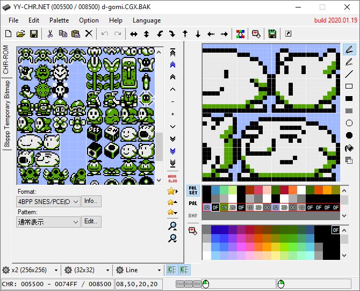
Task: Select the Filled rectangle tool
Action: [x=349, y=99]
